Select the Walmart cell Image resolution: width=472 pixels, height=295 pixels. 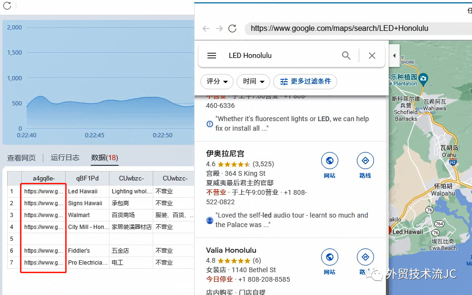tap(87, 215)
